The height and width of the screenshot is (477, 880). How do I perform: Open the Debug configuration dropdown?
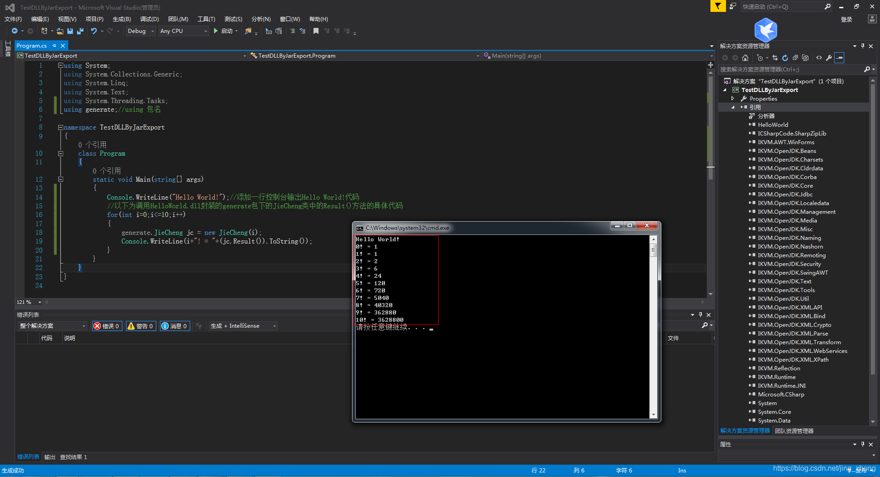[x=141, y=31]
